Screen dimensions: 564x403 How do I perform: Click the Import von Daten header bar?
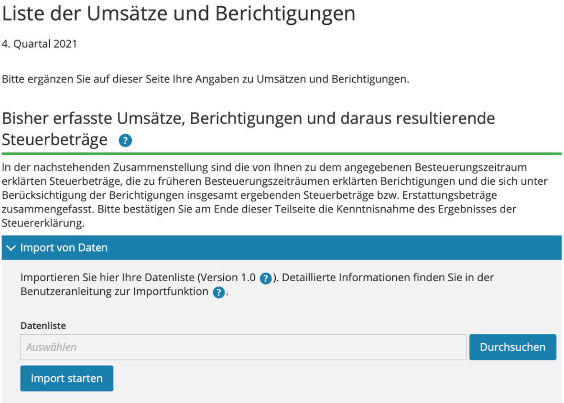(x=282, y=248)
